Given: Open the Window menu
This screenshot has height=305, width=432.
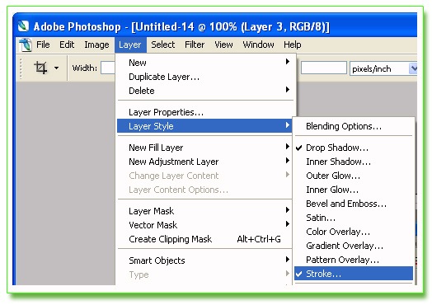Looking at the screenshot, I should (258, 45).
